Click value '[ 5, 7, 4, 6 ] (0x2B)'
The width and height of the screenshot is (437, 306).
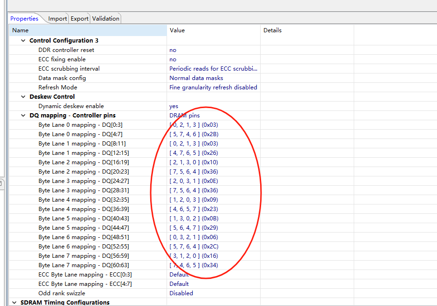[x=194, y=134]
